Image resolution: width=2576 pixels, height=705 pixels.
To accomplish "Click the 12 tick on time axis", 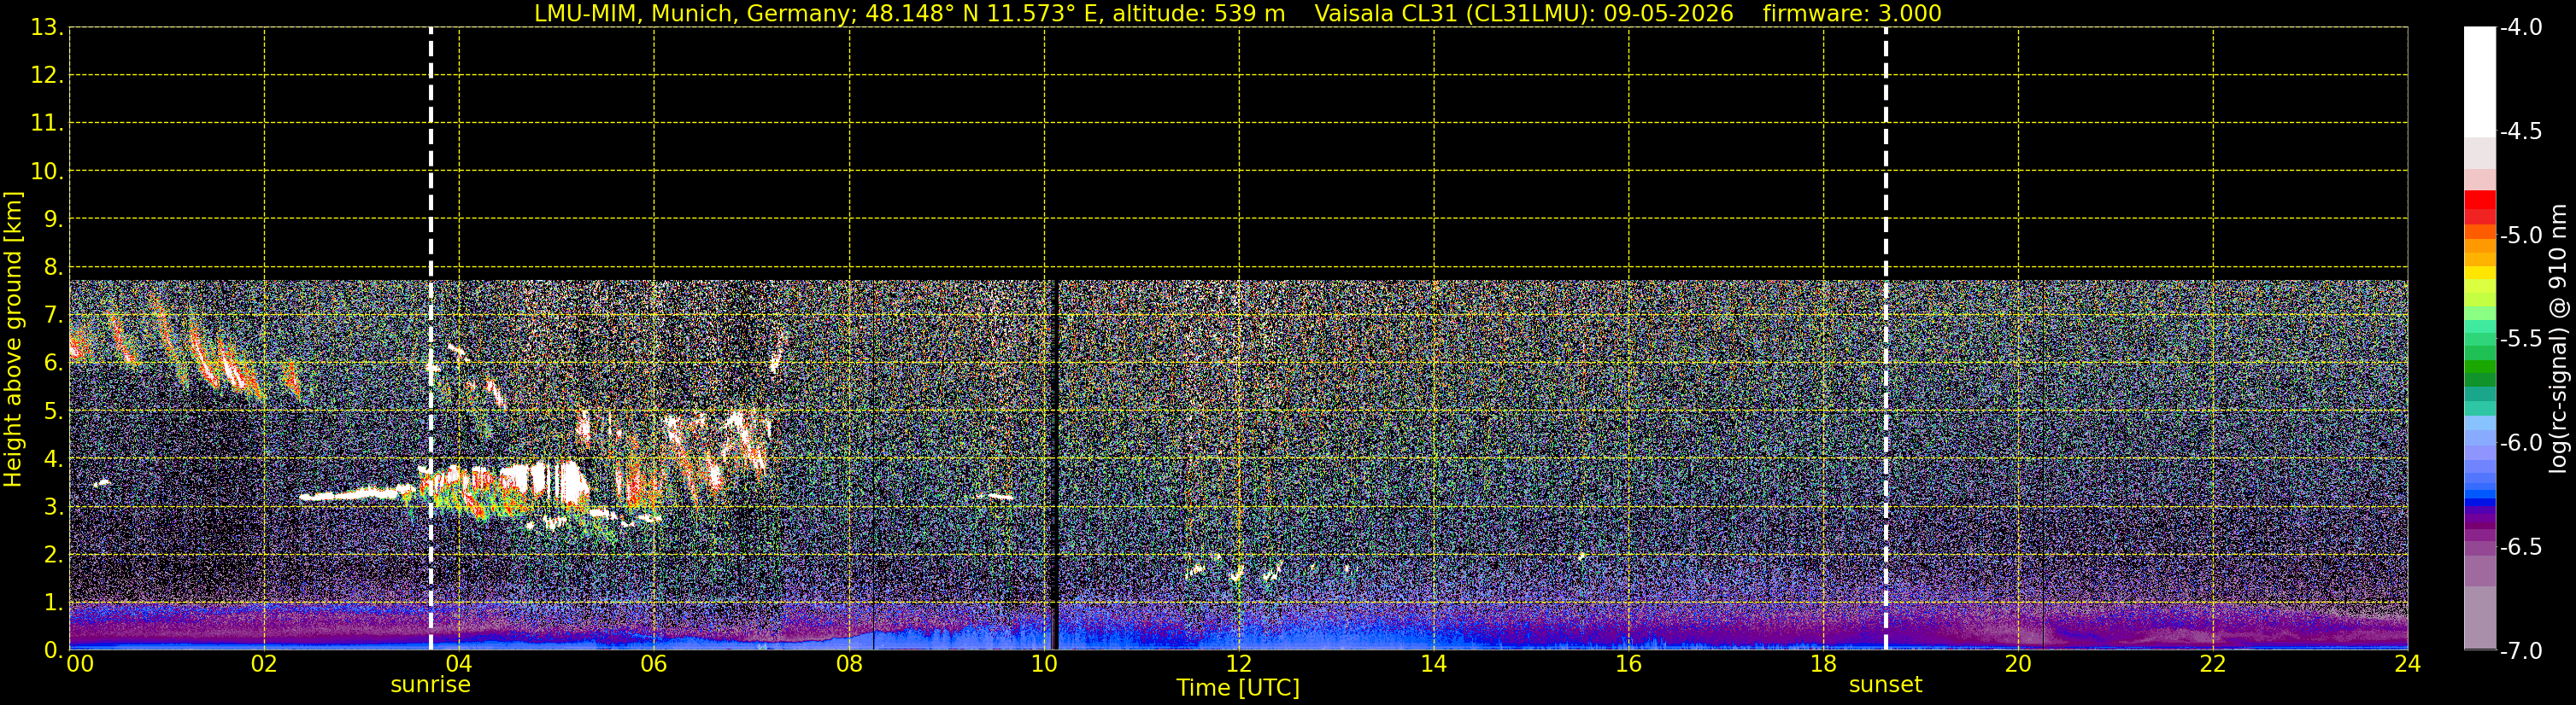I will (1239, 664).
